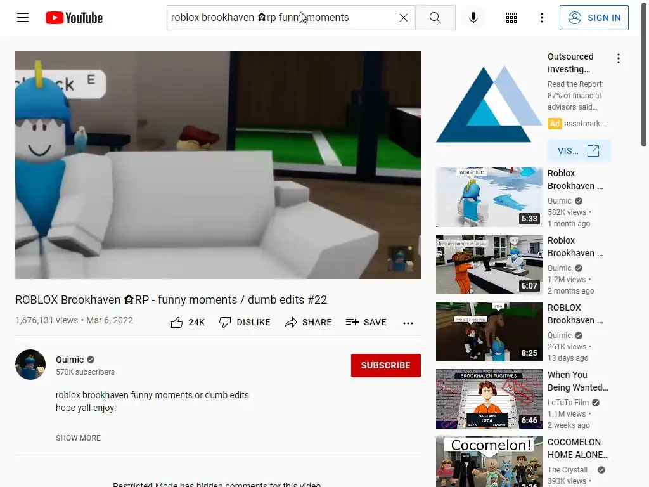
Task: Save video to playlist with SAVE
Action: pos(366,322)
